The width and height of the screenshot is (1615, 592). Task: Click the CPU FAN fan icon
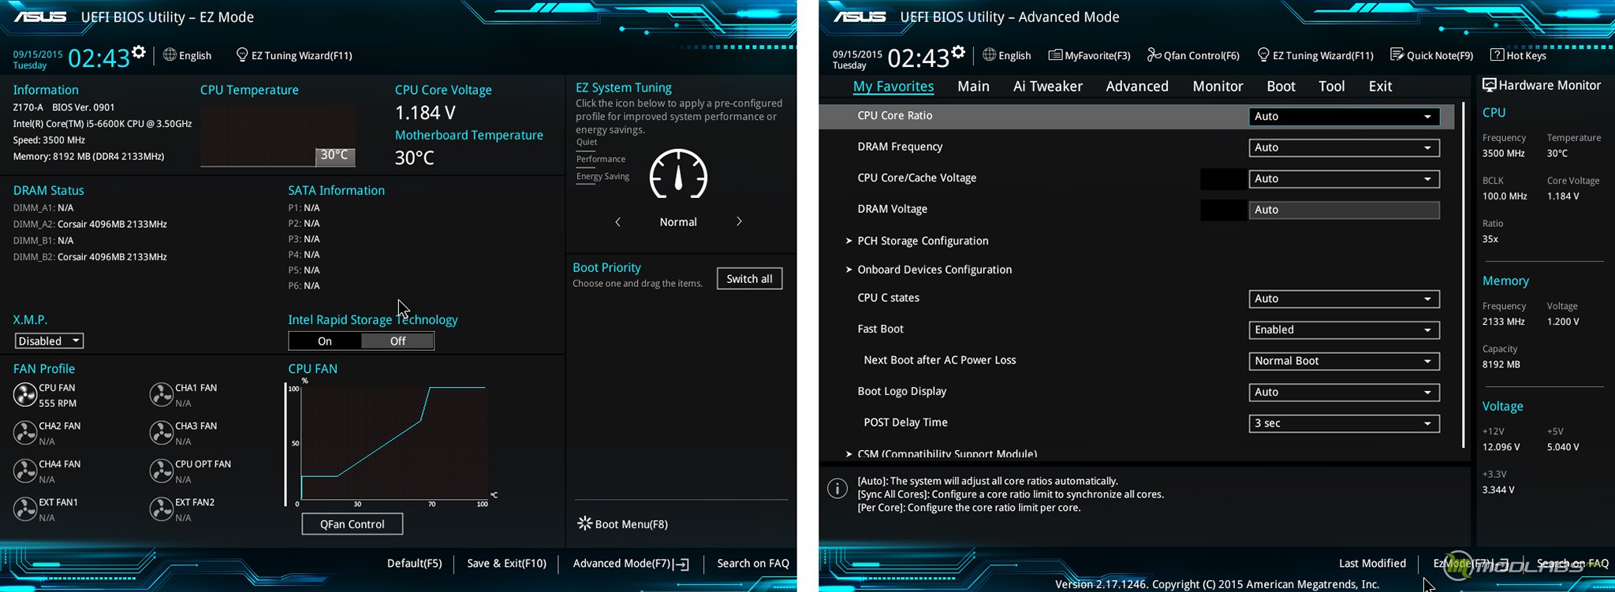tap(25, 395)
